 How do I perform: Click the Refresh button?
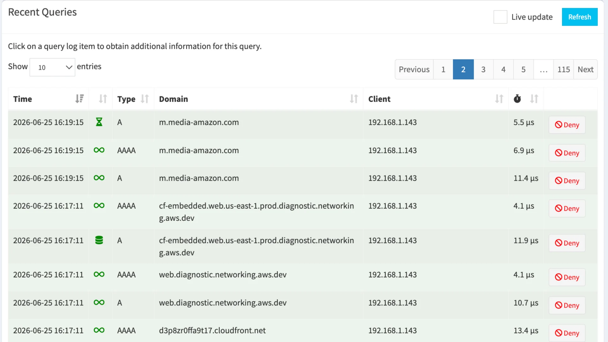[x=579, y=17]
